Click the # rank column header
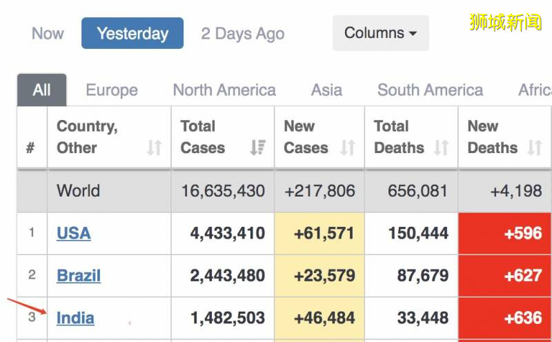 [x=31, y=148]
